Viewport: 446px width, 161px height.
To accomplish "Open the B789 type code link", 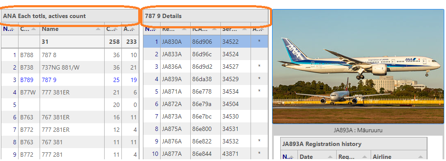I will [27, 80].
